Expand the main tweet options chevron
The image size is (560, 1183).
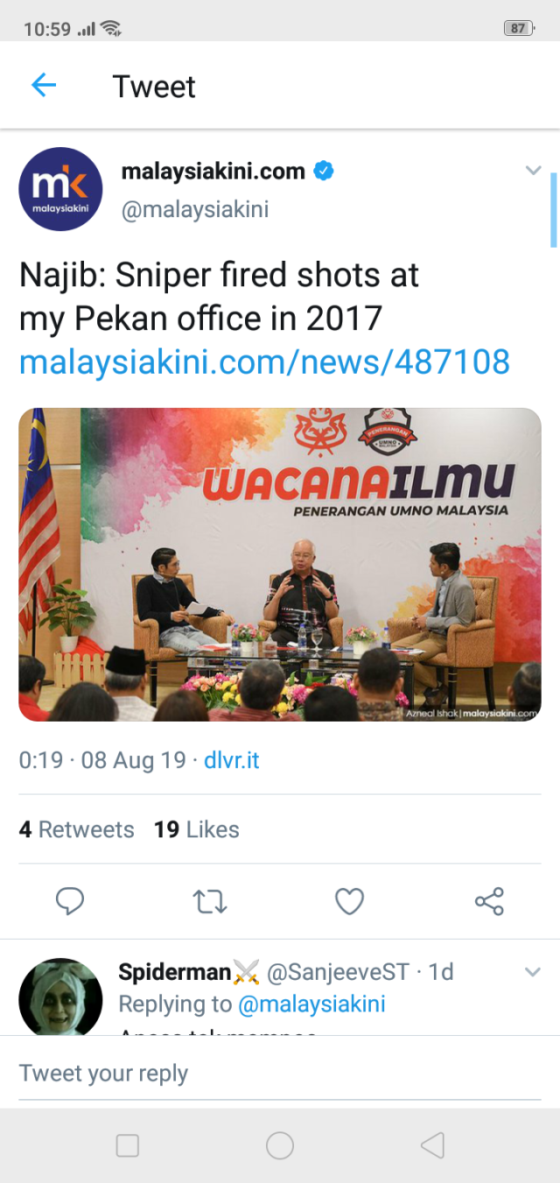533,171
